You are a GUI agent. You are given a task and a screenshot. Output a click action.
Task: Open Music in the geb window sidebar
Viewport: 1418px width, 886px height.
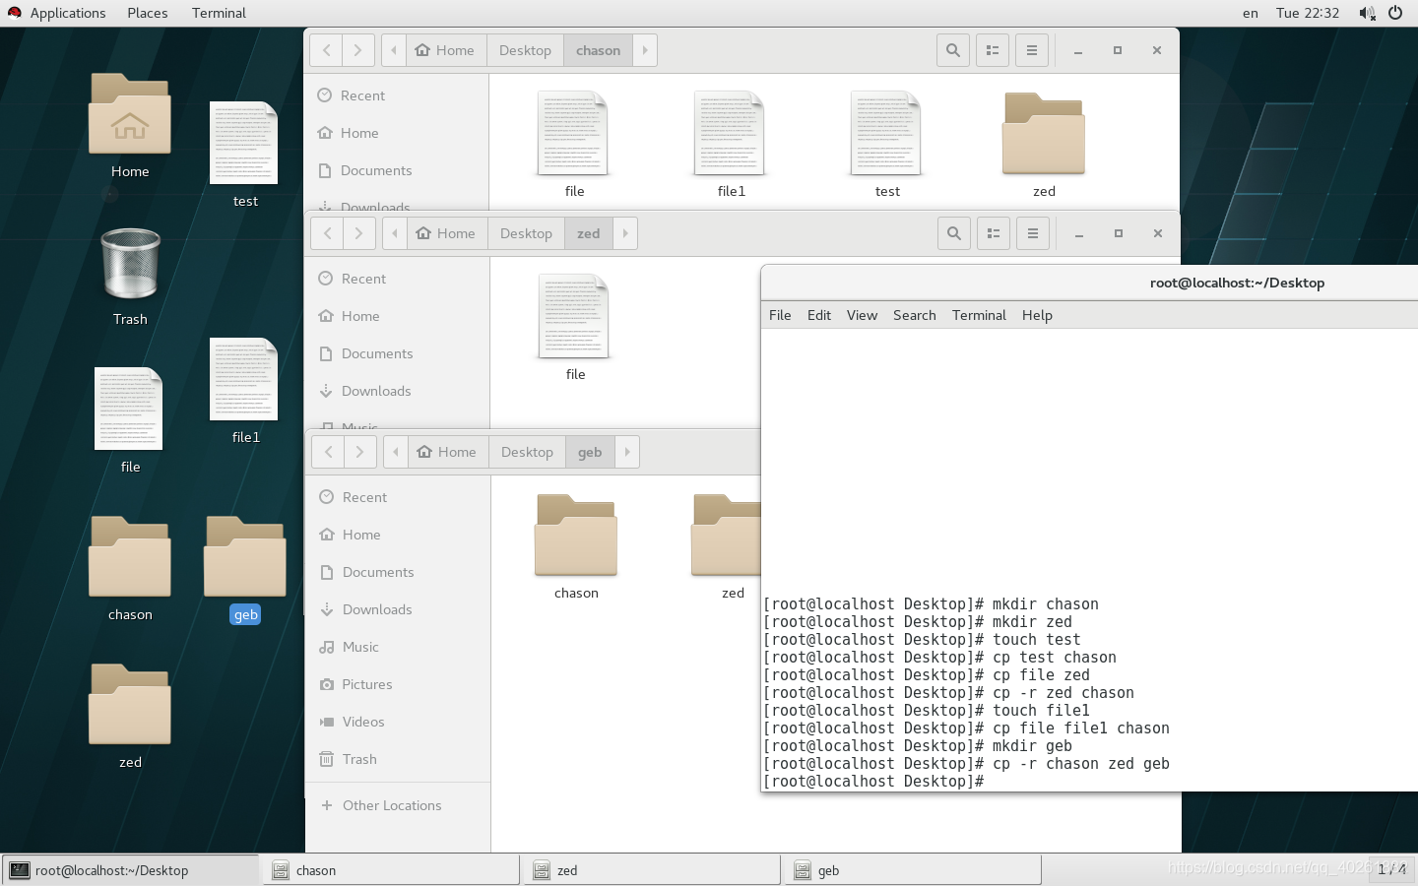tap(398, 647)
